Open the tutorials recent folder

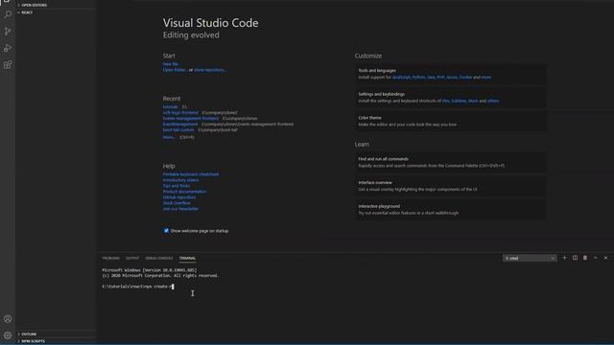pos(171,106)
